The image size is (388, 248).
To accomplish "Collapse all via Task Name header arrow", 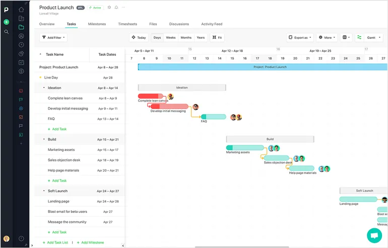I will (40, 54).
